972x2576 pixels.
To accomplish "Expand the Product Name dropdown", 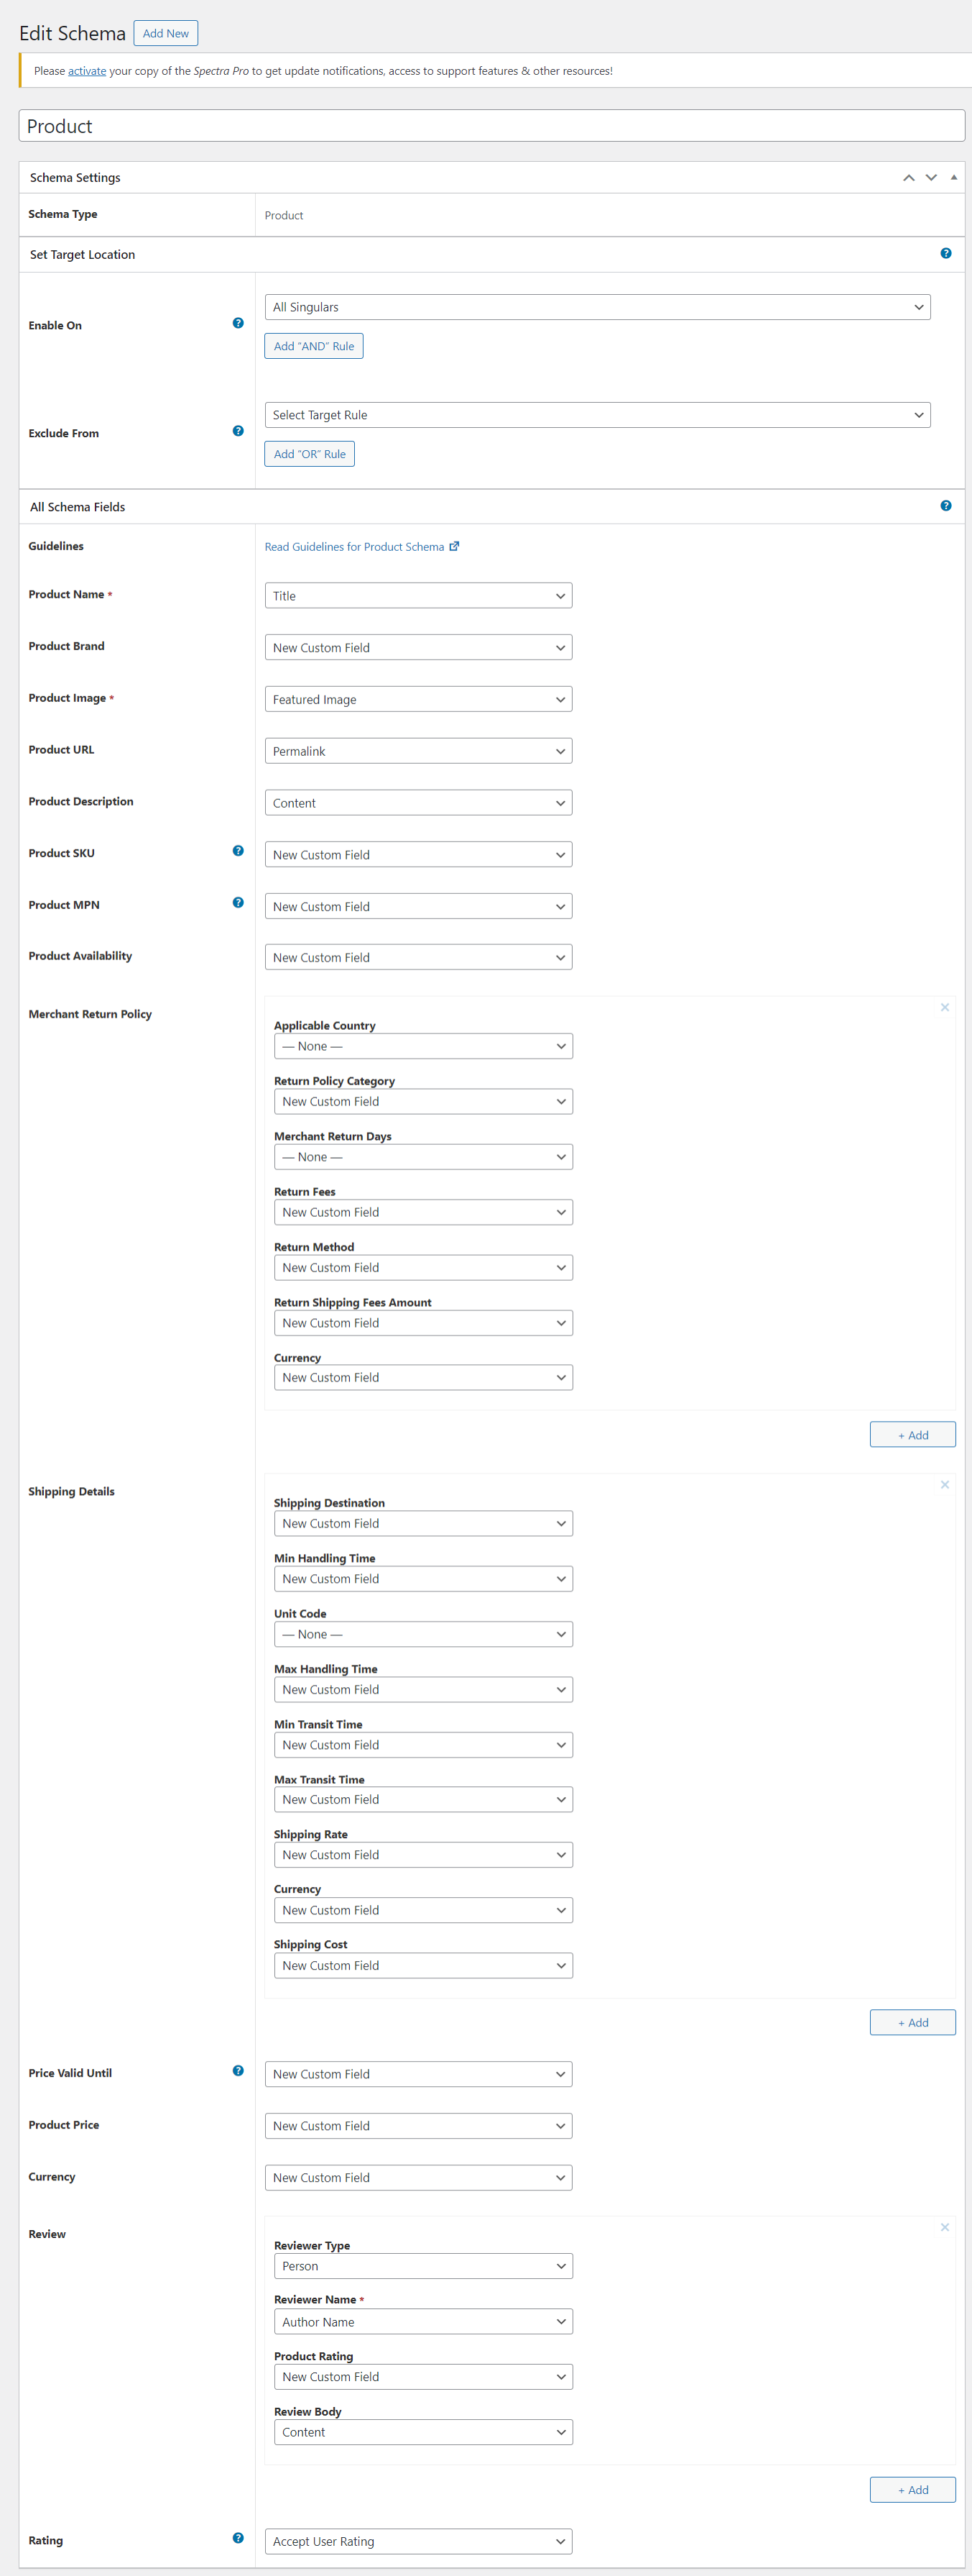I will click(417, 596).
